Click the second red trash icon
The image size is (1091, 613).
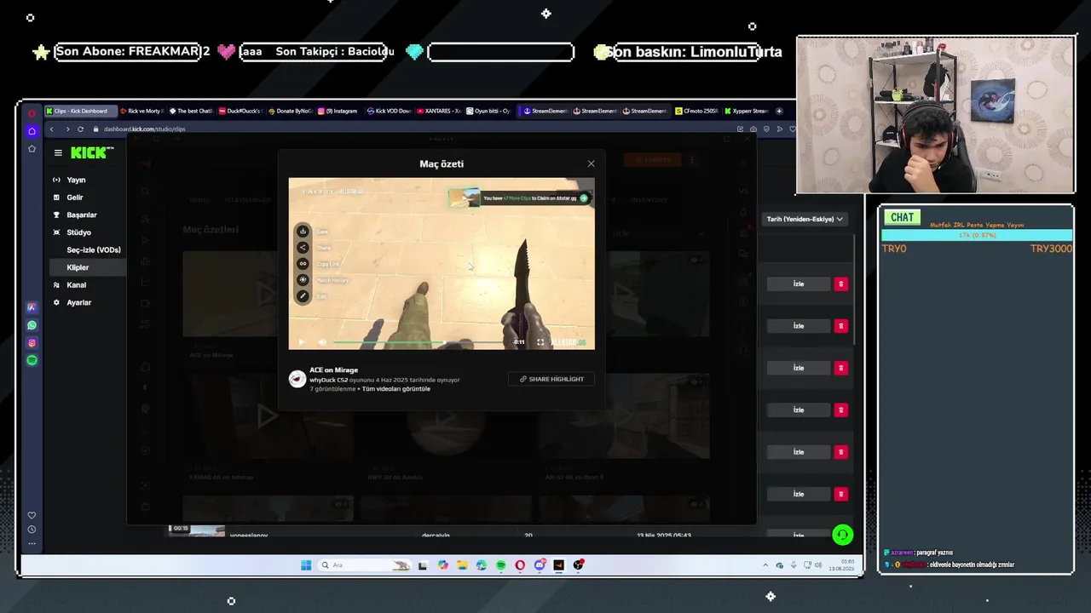pos(841,326)
